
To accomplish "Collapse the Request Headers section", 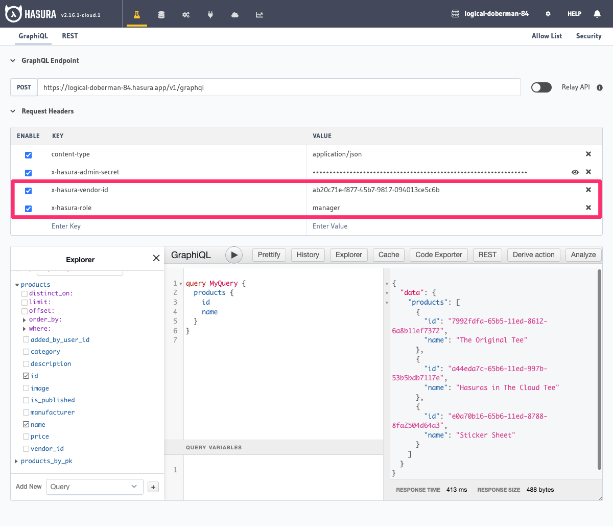I will click(x=12, y=111).
